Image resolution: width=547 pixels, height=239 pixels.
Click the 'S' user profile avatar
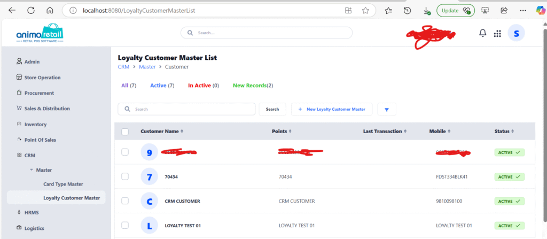point(516,33)
